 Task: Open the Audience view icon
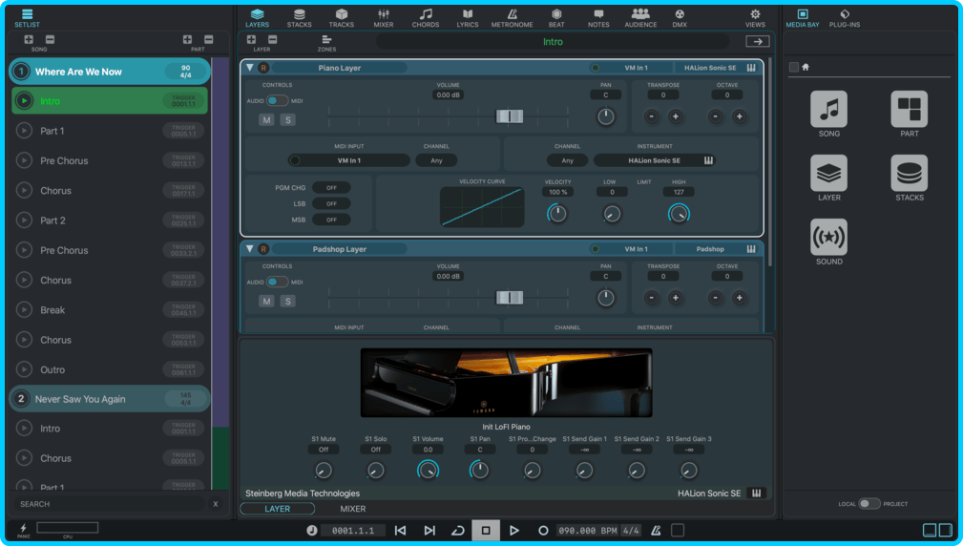click(x=640, y=17)
